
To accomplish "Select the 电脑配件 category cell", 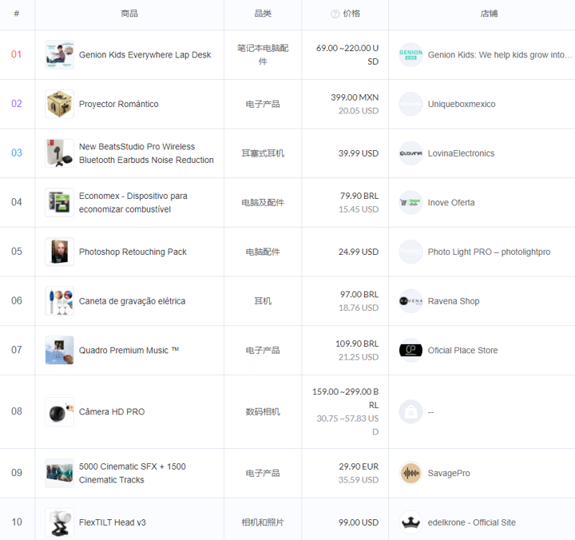I will click(x=263, y=252).
